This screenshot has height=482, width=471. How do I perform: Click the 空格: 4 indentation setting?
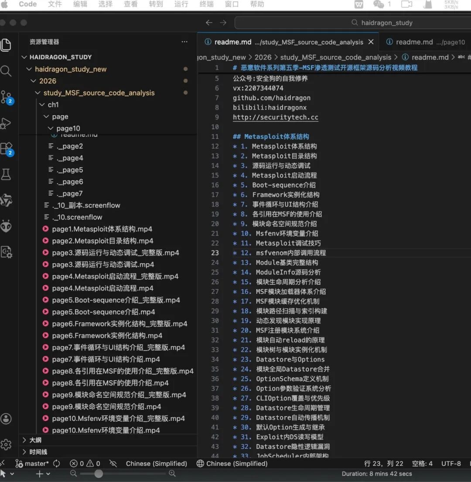pos(422,463)
